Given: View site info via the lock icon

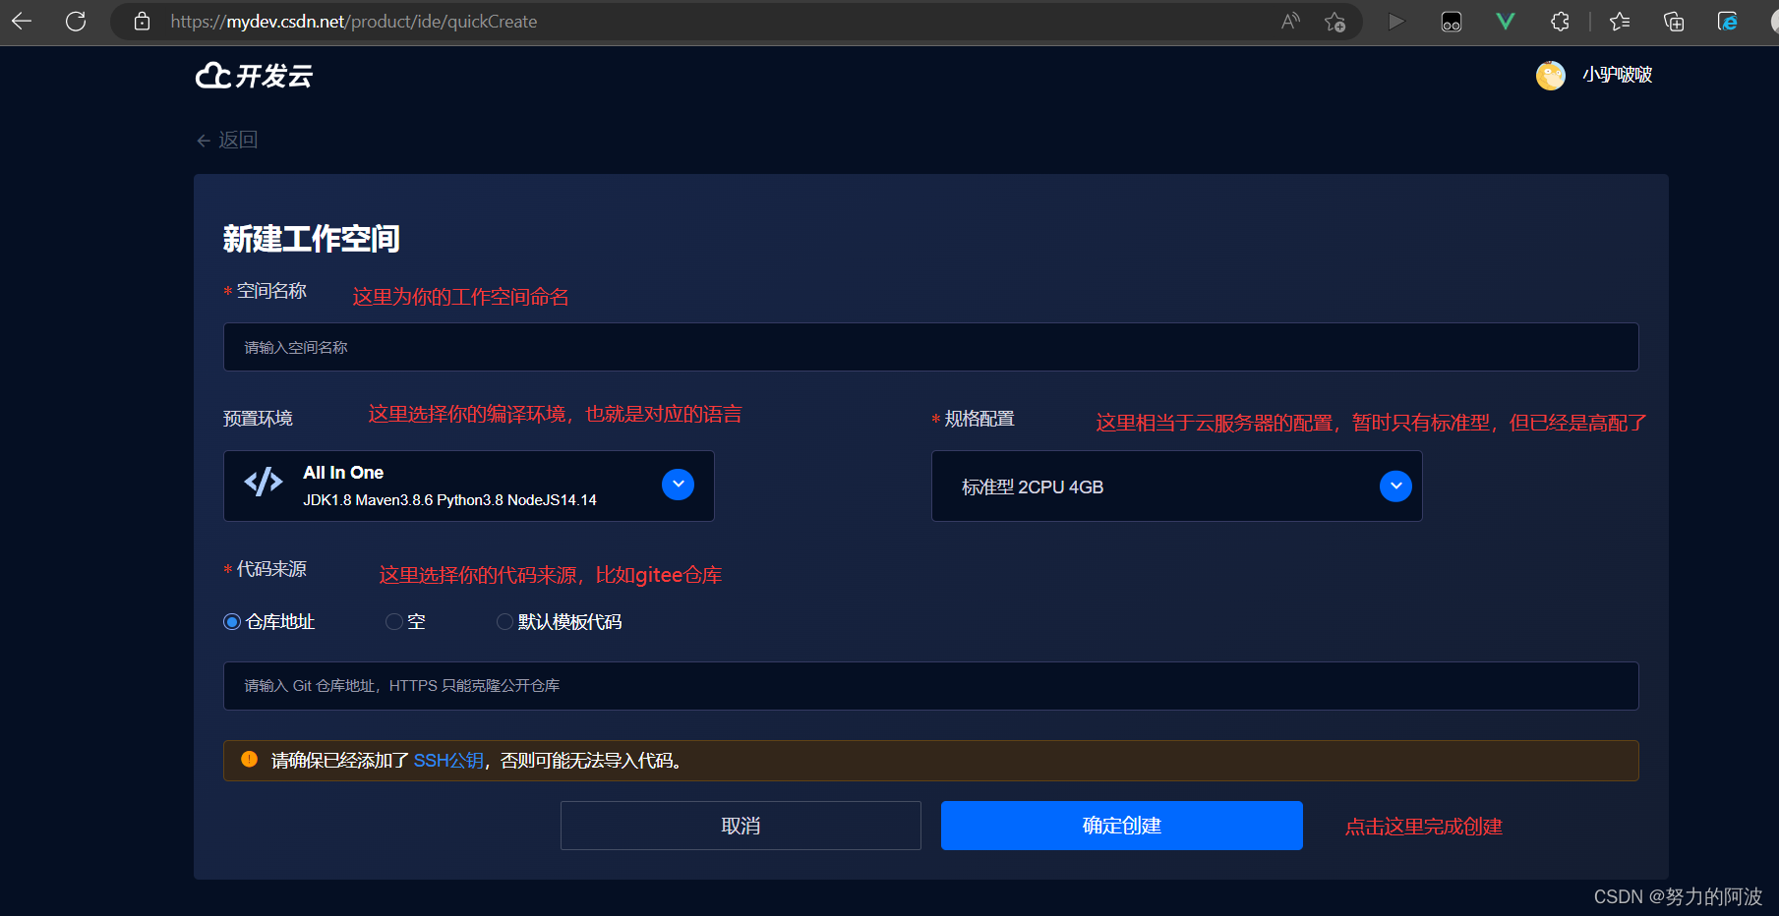Looking at the screenshot, I should coord(142,21).
